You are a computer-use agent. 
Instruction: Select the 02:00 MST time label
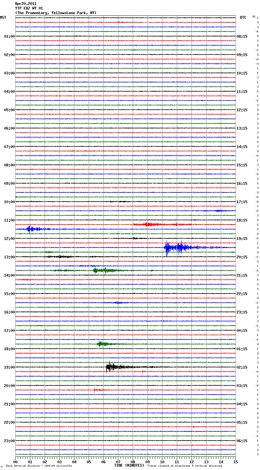pos(9,55)
